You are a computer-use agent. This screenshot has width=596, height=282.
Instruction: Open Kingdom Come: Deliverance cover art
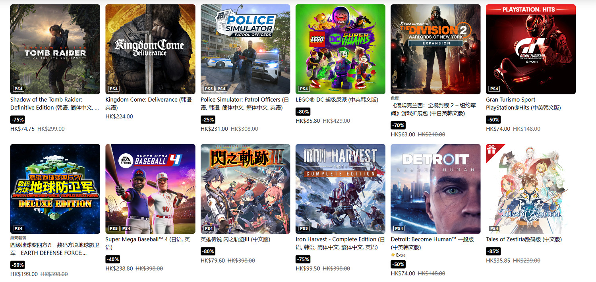point(150,49)
